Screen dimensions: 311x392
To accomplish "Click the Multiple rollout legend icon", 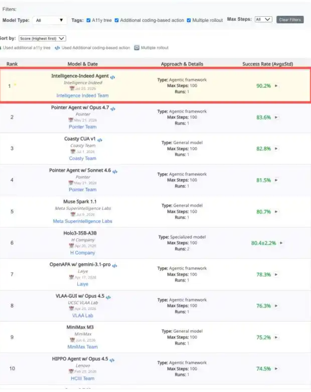I will [x=136, y=48].
